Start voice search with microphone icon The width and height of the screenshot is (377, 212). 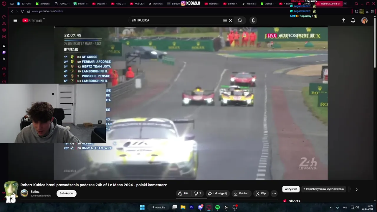(x=253, y=20)
